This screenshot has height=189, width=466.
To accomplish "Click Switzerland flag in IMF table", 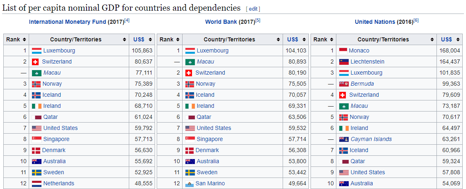I will click(x=35, y=62).
